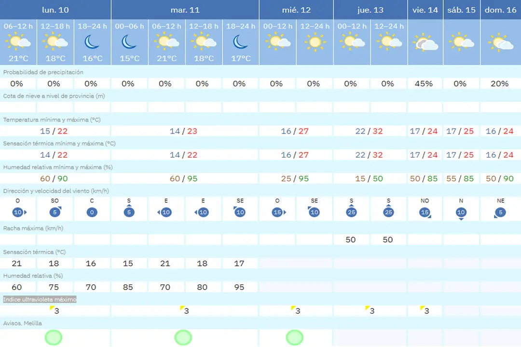Click the 21°C temperature under mar. 11 06–12 h

(166, 58)
